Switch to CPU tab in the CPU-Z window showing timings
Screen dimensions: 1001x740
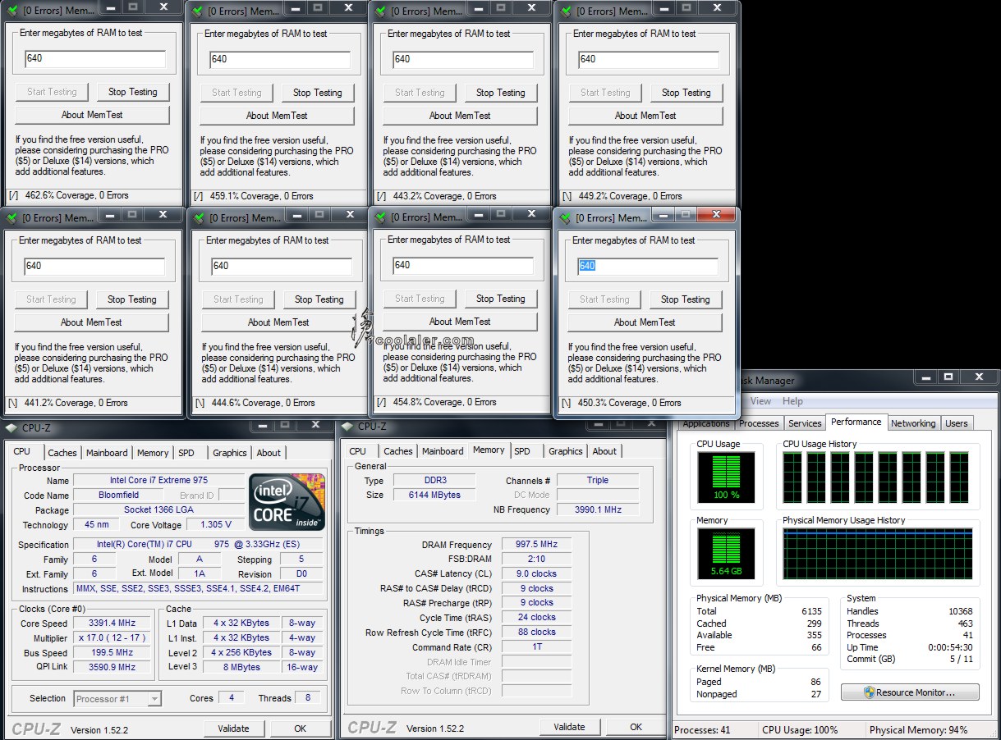tap(358, 451)
